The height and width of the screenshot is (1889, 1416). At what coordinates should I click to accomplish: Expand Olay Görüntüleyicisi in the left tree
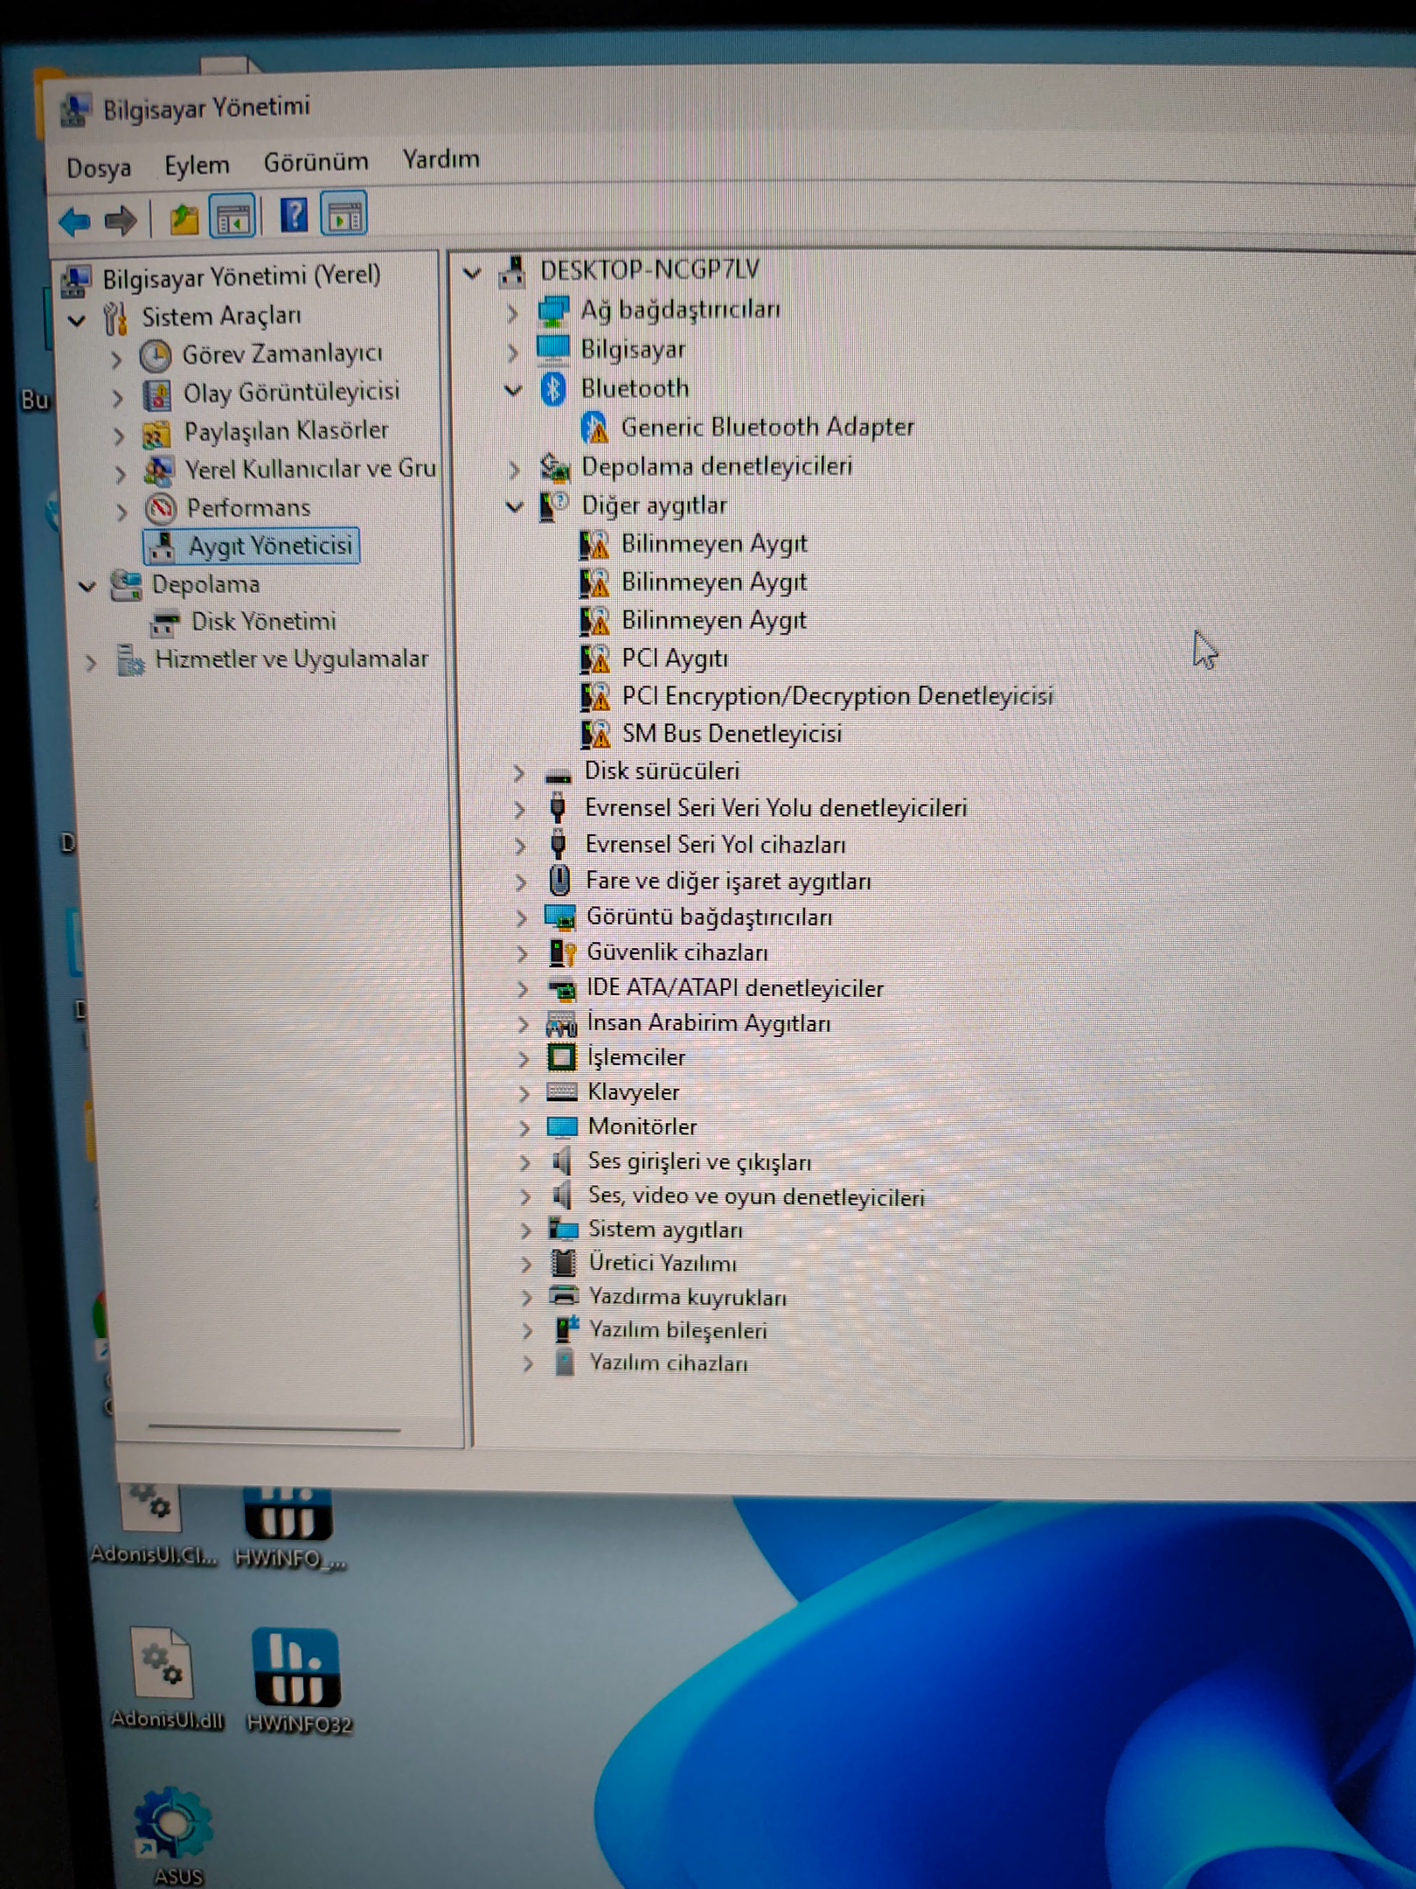coord(118,398)
